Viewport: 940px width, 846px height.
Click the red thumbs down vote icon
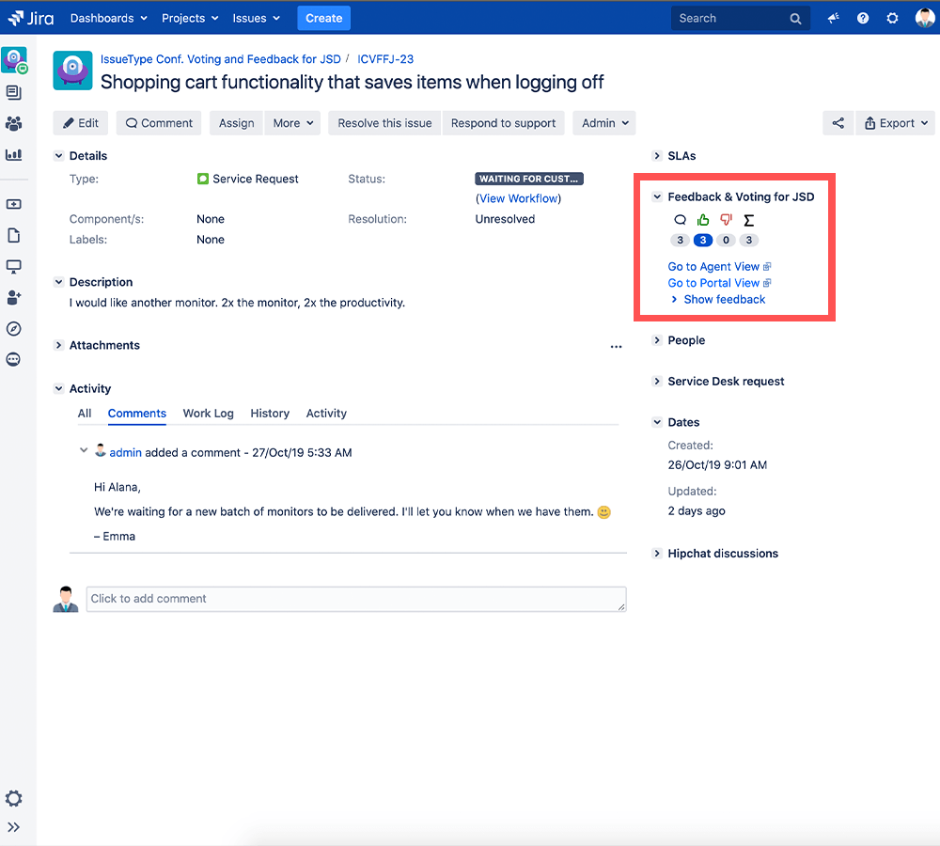pyautogui.click(x=726, y=220)
